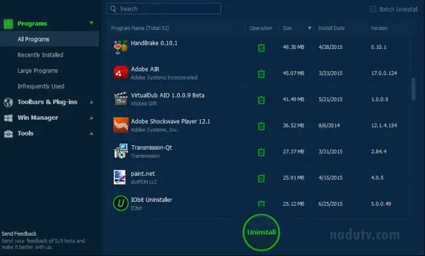This screenshot has width=425, height=256.
Task: Click the Send Feedback link
Action: [19, 234]
